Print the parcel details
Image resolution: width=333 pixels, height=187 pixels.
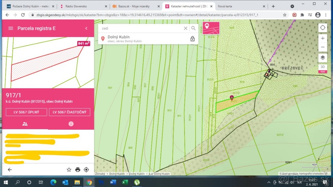point(78,170)
